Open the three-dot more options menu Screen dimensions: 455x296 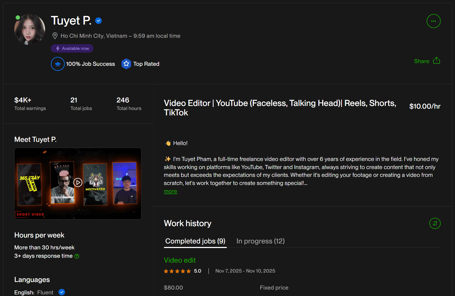click(433, 21)
